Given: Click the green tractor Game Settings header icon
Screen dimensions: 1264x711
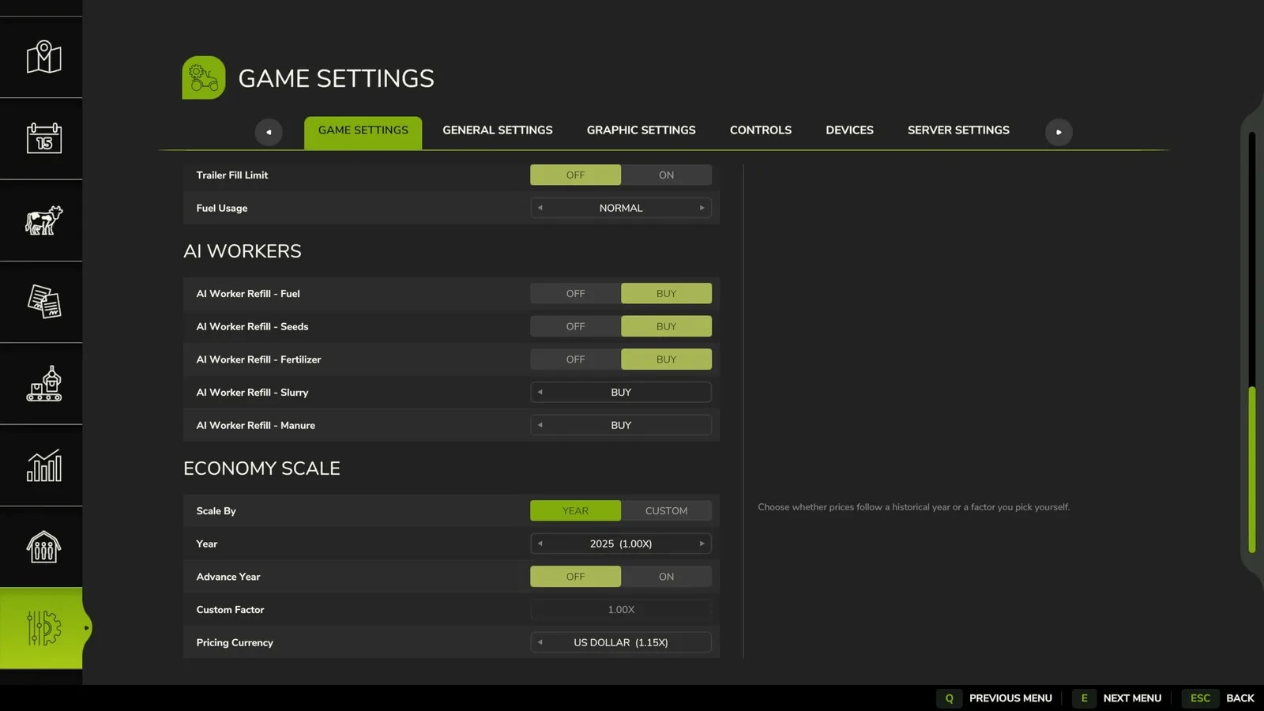Looking at the screenshot, I should (x=204, y=77).
